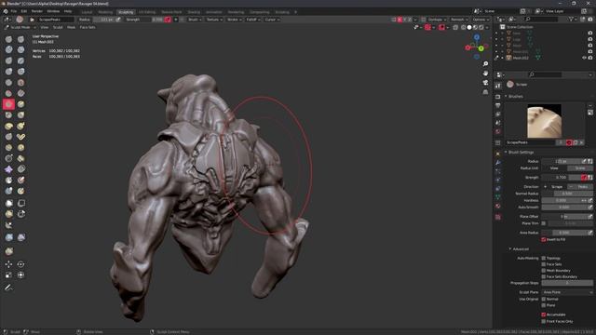This screenshot has width=596, height=335.
Task: Toggle camera view gizmo in viewport
Action: 485,83
